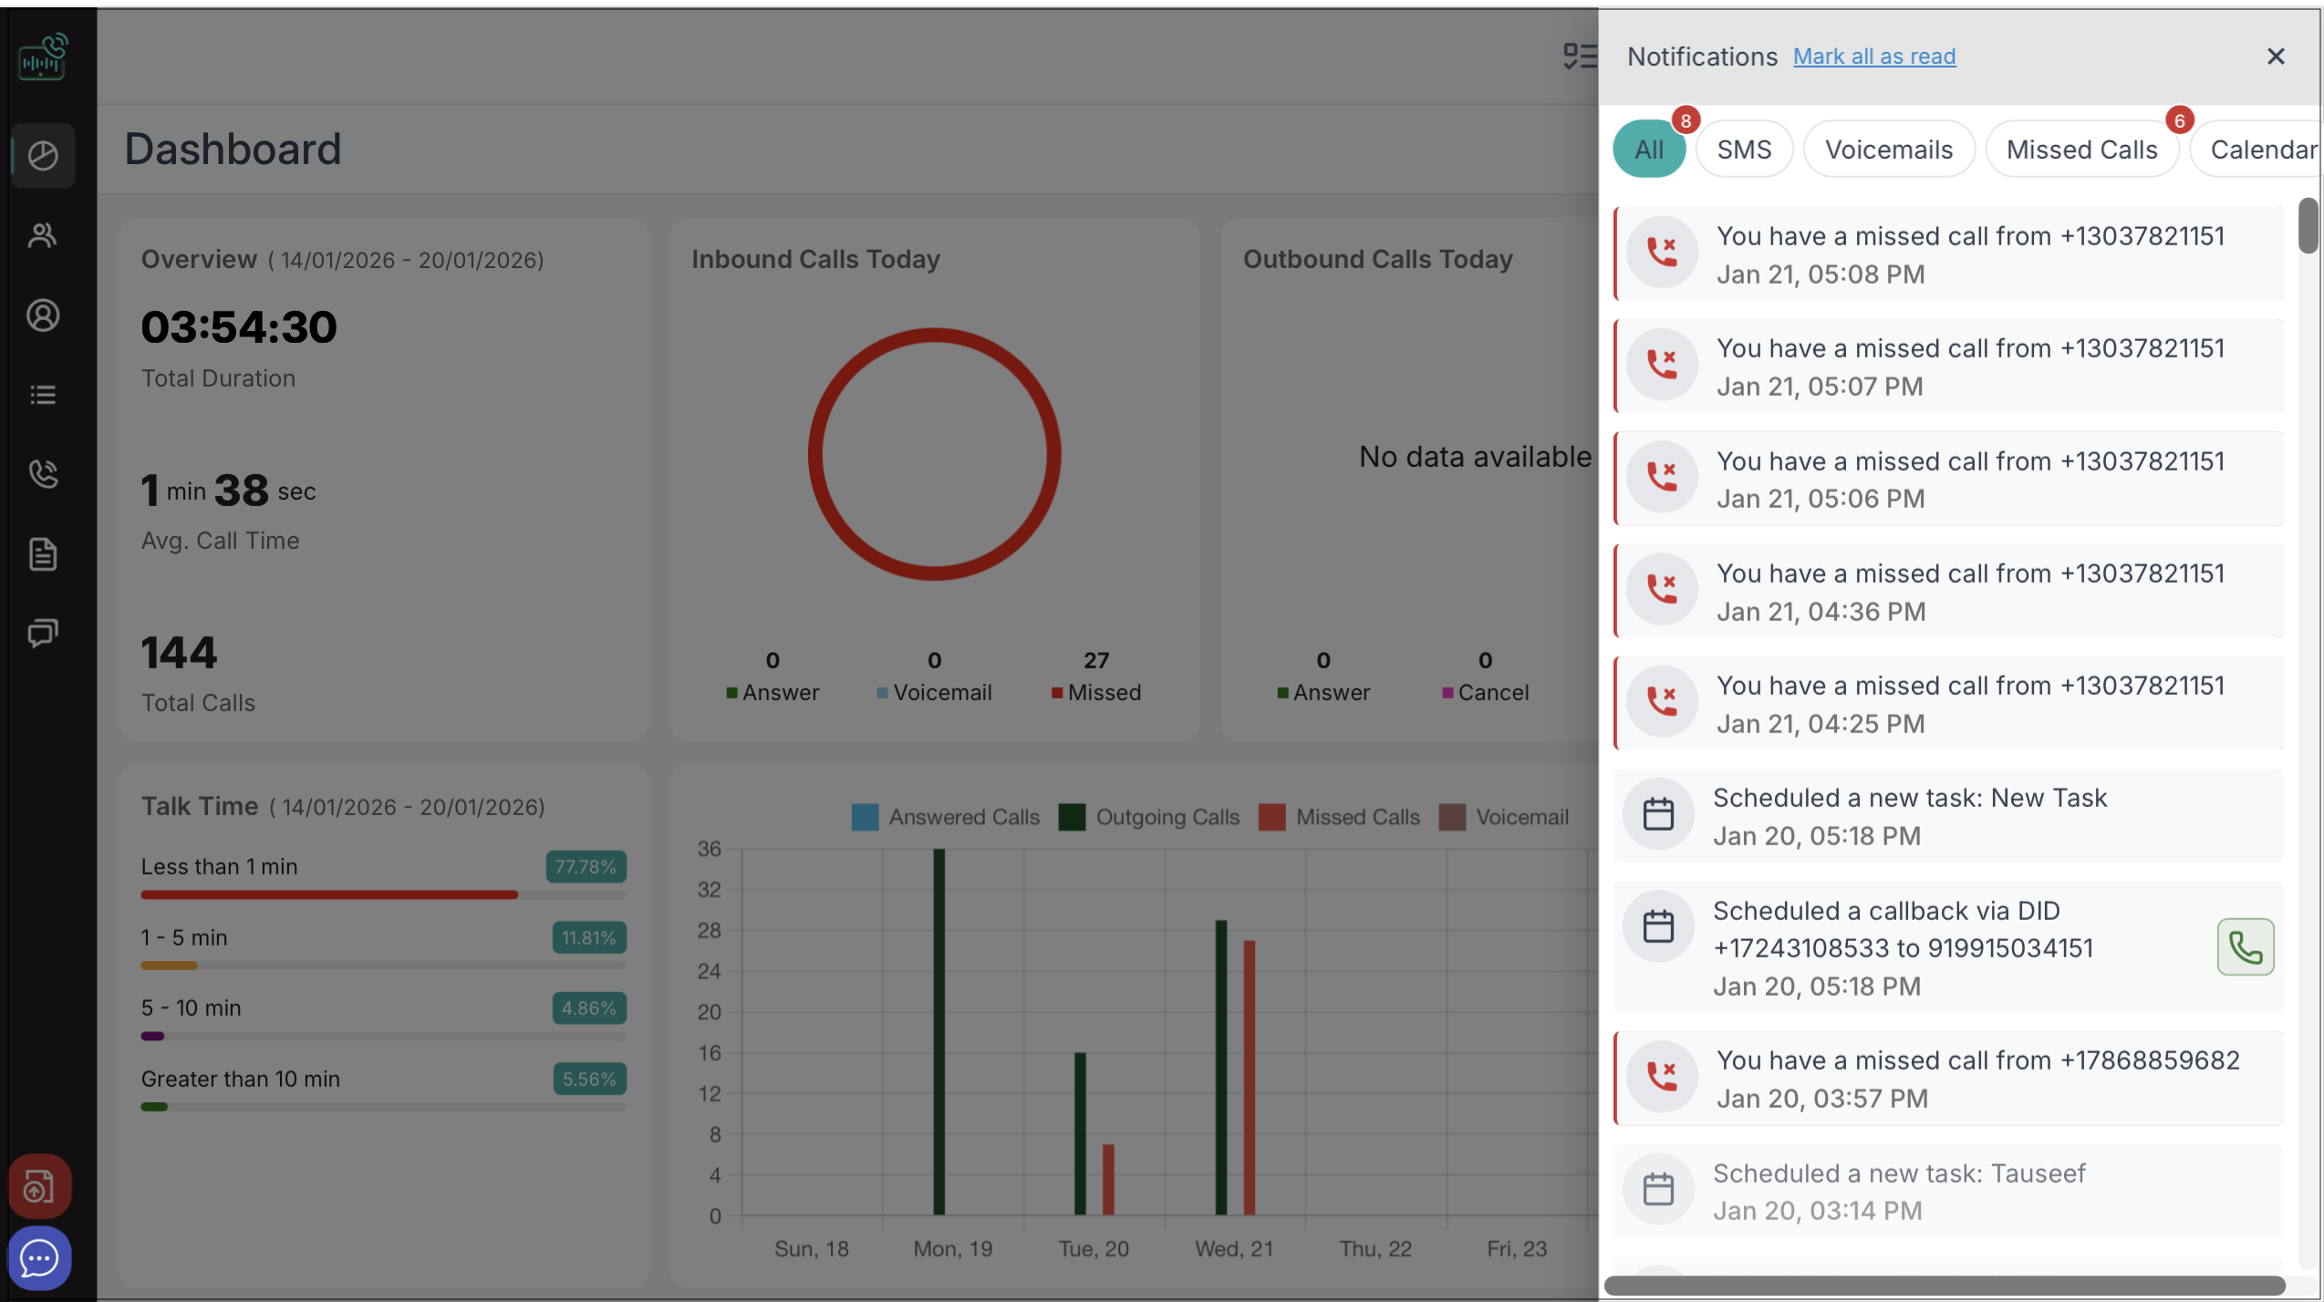
Task: Switch to the Missed Calls notification tab
Action: 2080,150
